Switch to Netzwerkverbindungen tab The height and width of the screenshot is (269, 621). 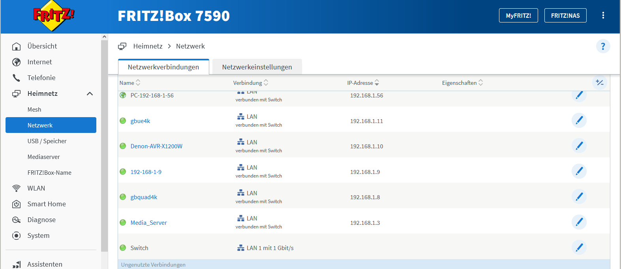pyautogui.click(x=163, y=67)
